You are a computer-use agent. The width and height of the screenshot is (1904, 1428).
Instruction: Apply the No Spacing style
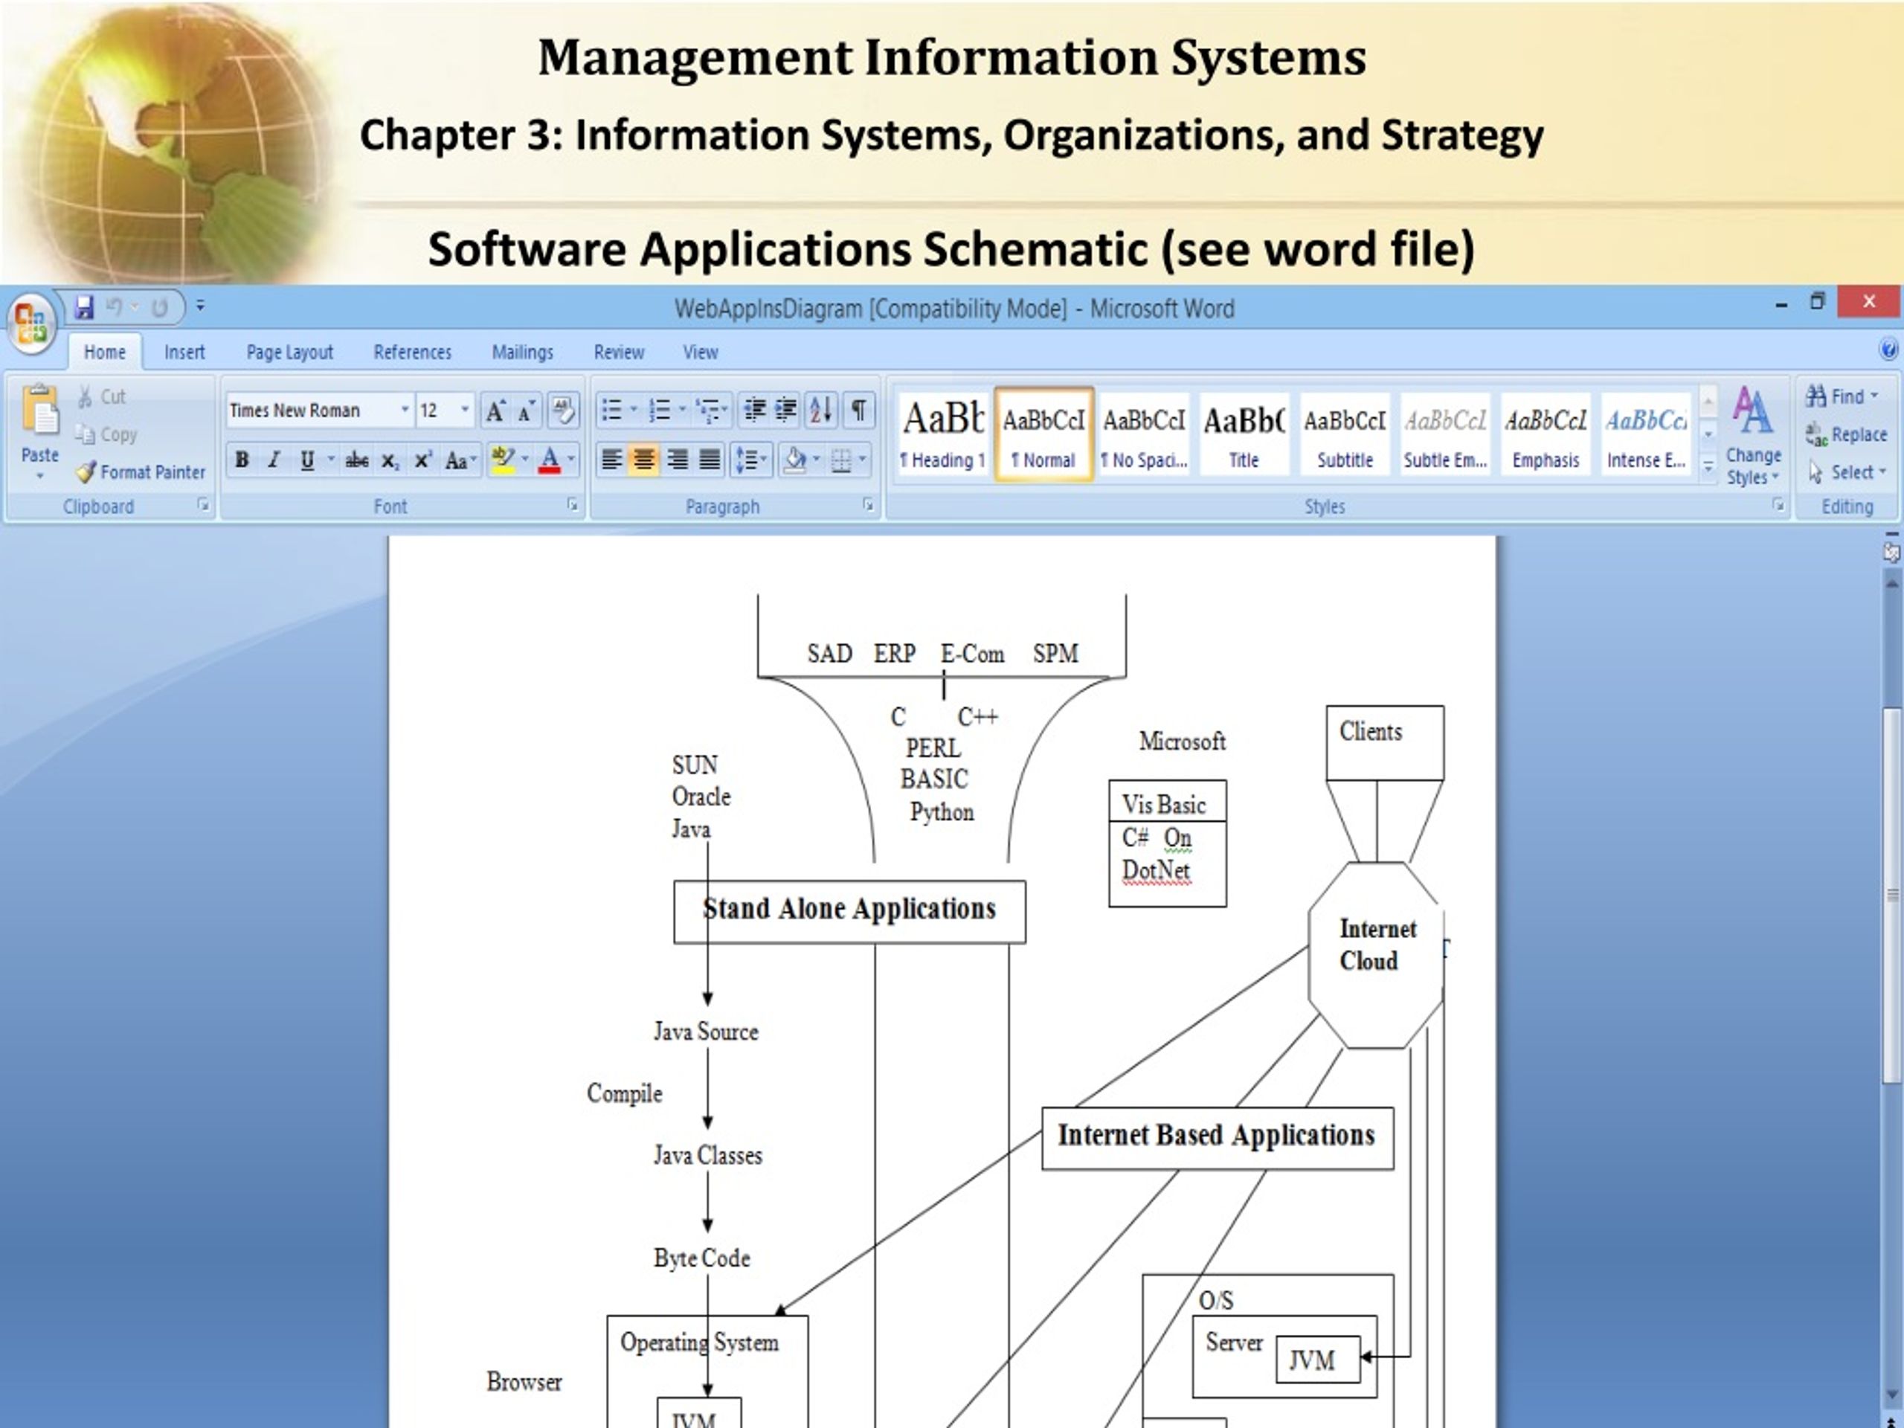point(1143,434)
